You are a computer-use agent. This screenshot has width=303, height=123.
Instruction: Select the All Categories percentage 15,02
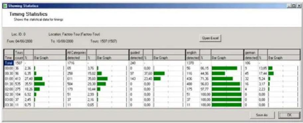[91, 73]
